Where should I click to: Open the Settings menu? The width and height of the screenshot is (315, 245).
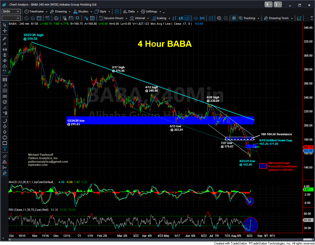pyautogui.click(x=151, y=12)
